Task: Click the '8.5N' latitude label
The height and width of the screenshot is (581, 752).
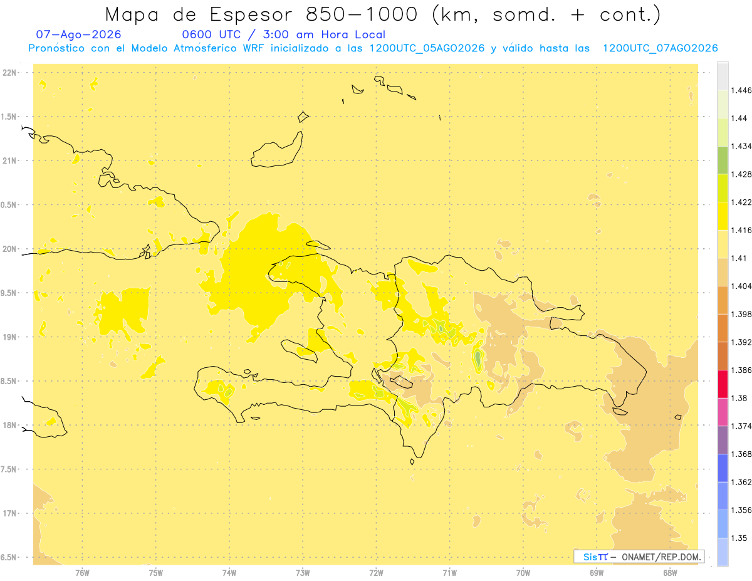Action: coord(9,381)
